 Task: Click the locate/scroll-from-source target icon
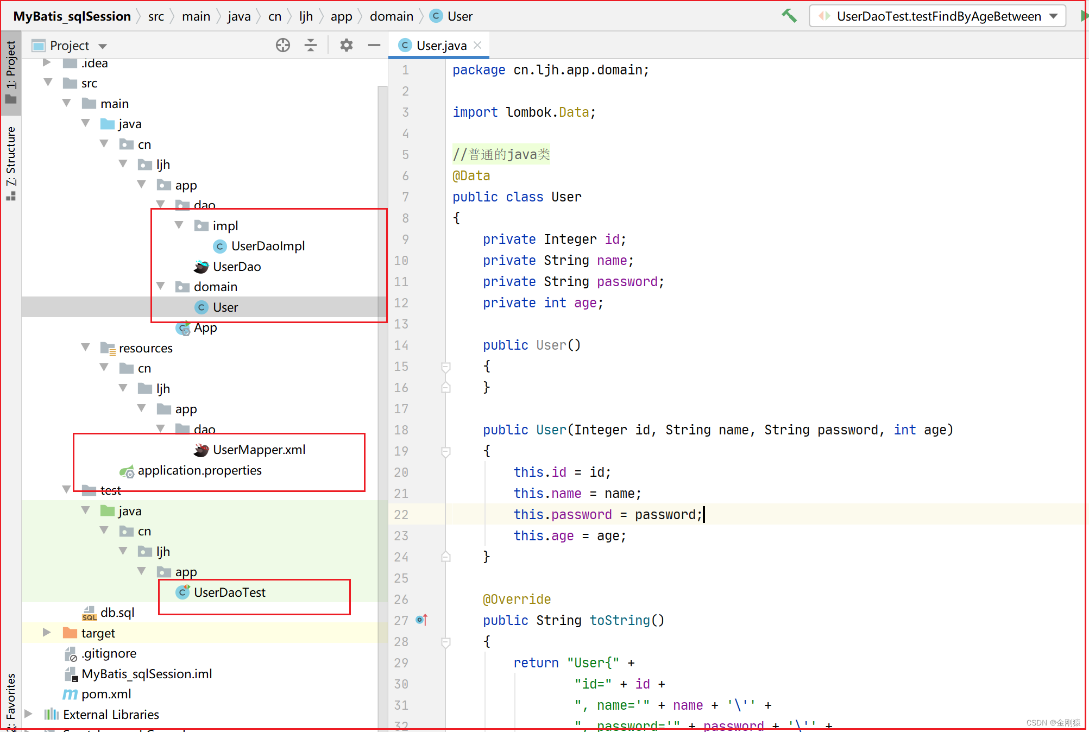tap(283, 45)
